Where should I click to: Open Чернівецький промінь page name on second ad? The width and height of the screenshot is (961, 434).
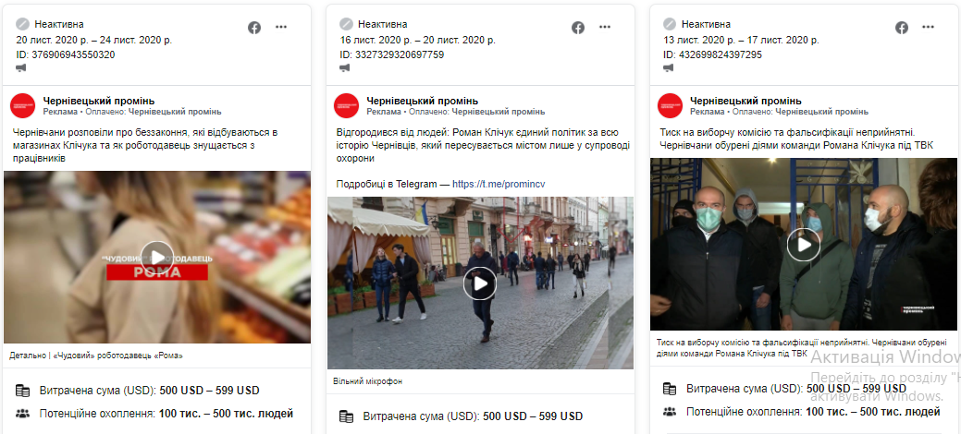point(423,101)
